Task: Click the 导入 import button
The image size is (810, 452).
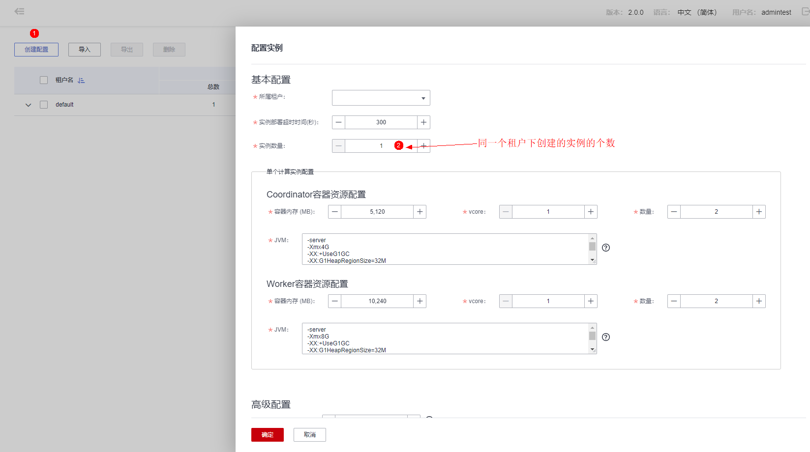Action: tap(85, 50)
